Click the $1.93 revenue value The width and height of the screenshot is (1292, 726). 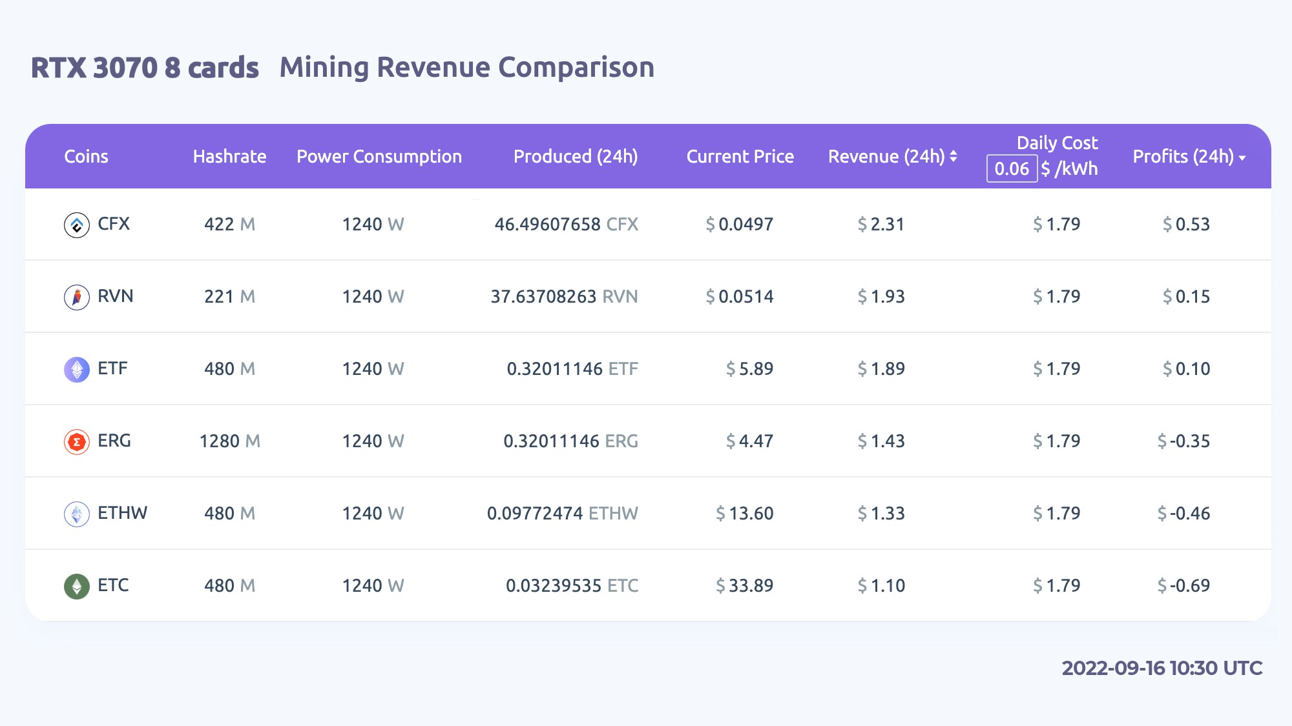pyautogui.click(x=881, y=296)
